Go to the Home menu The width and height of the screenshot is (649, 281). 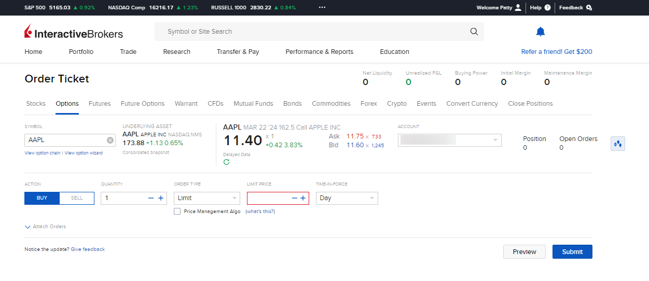[x=33, y=52]
